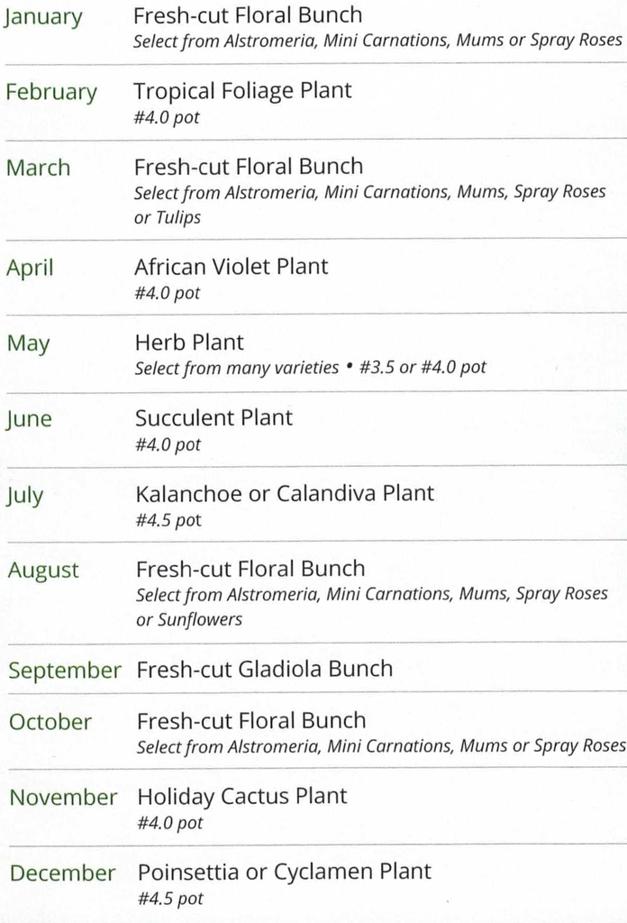
Task: Click Kalanchoe or Calandiva Plant title
Action: pos(285,494)
